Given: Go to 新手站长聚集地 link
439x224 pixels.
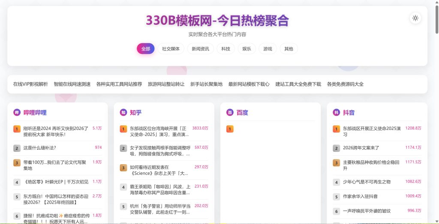Looking at the screenshot, I should [206, 84].
